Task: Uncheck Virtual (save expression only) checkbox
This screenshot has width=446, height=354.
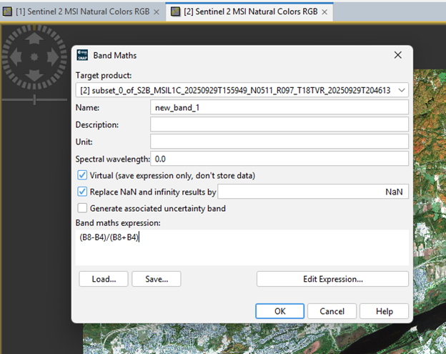Action: click(x=82, y=175)
